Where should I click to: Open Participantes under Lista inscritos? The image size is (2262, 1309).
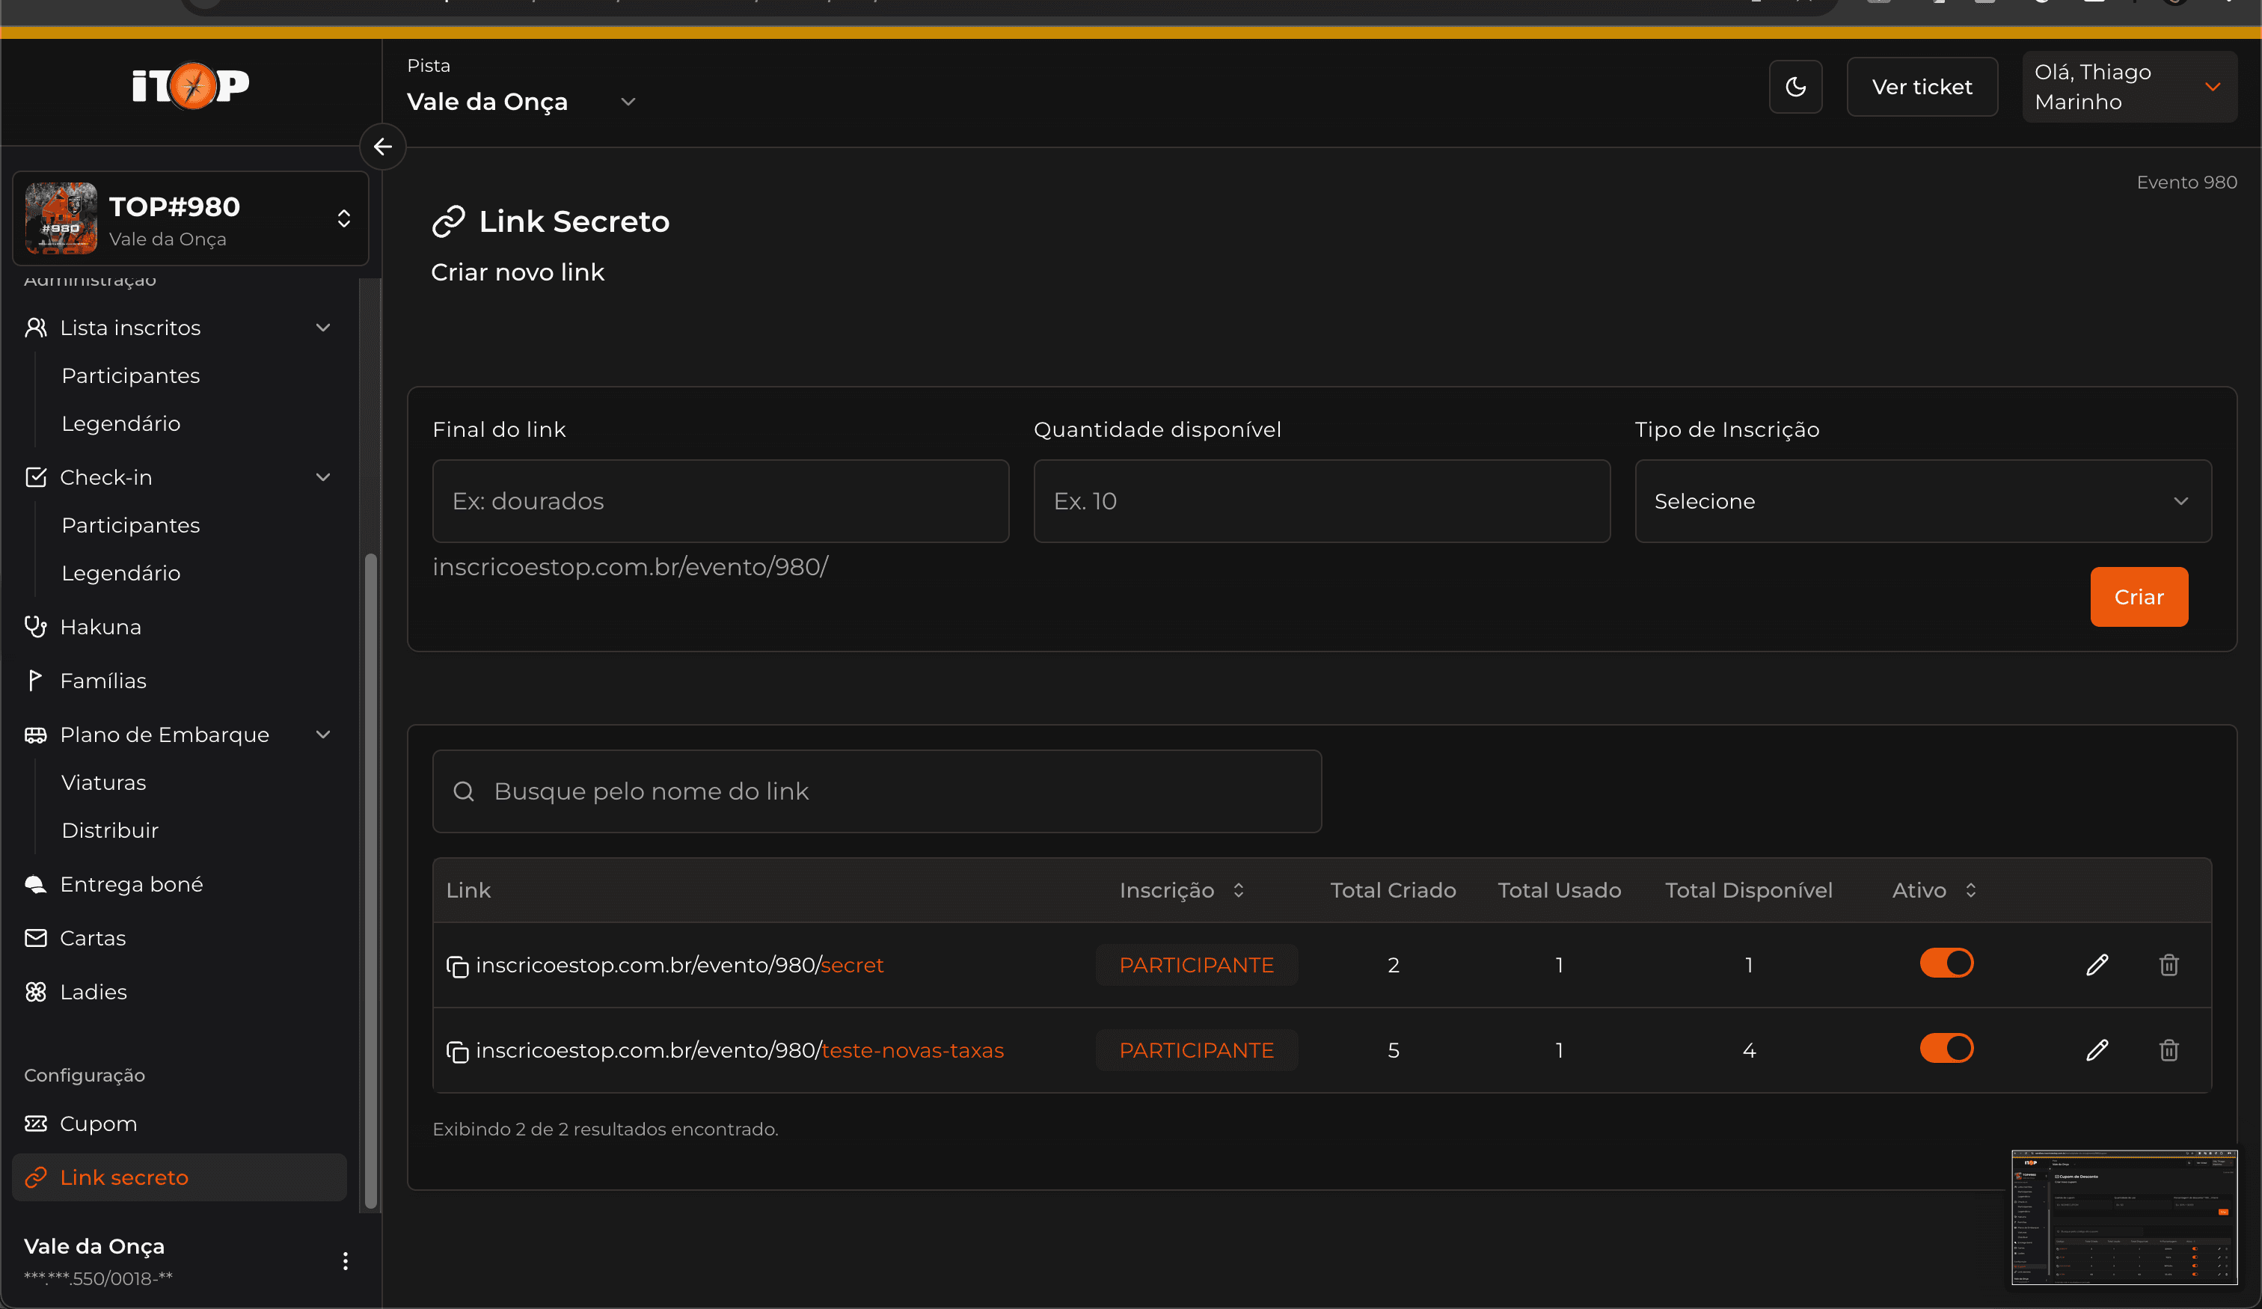[131, 375]
